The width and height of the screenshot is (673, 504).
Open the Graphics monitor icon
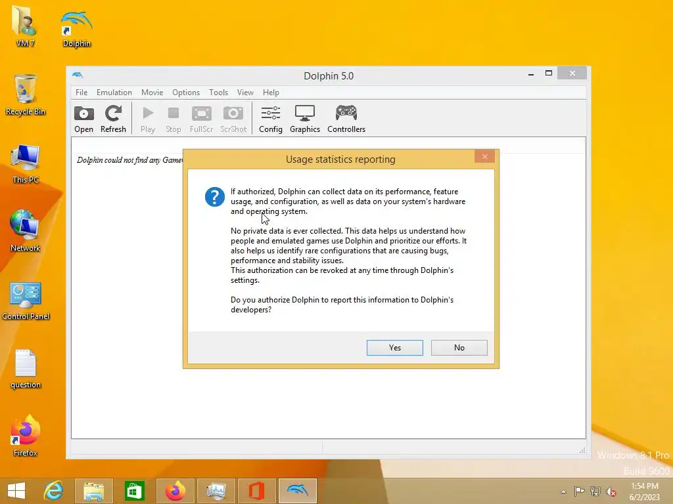[x=305, y=119]
